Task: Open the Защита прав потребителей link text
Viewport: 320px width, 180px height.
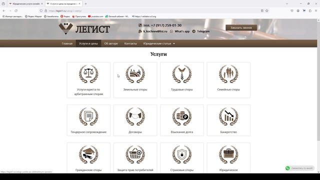Action: click(135, 170)
